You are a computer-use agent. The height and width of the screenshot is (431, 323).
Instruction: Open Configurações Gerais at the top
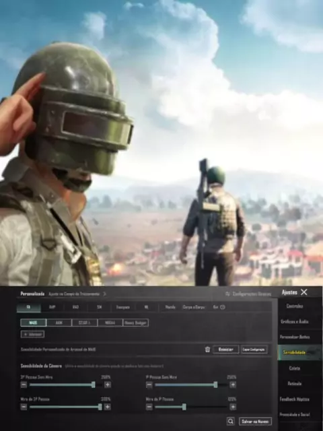248,294
